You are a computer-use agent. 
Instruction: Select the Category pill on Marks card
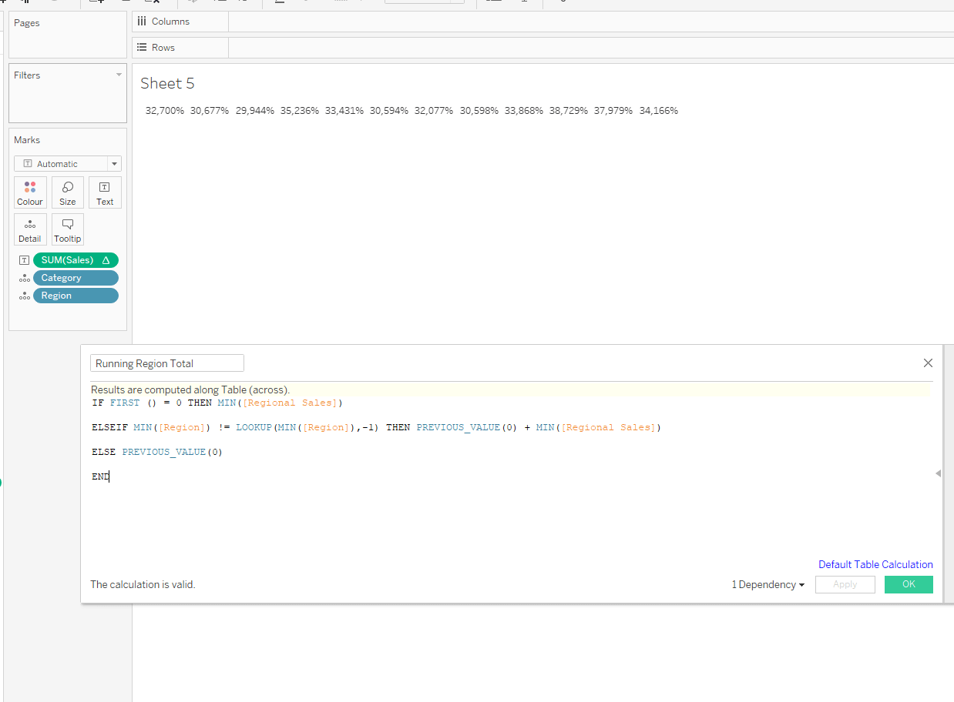pos(76,278)
